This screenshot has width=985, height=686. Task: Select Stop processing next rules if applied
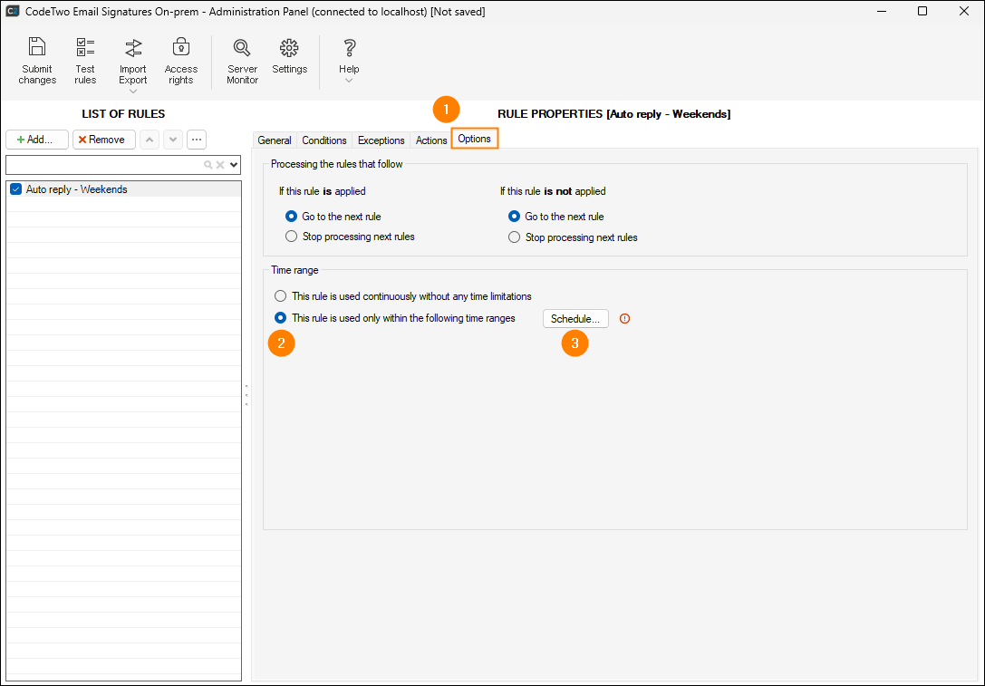[291, 237]
